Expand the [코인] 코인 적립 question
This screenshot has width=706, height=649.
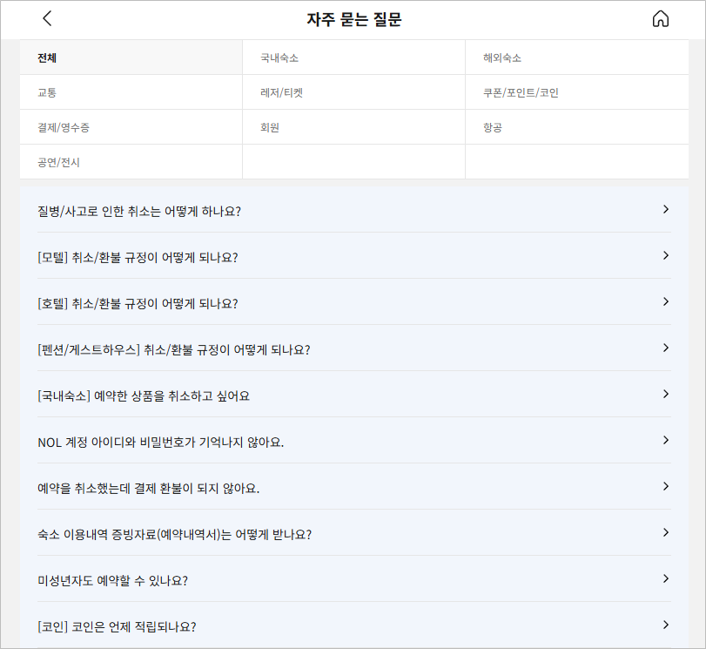click(353, 624)
